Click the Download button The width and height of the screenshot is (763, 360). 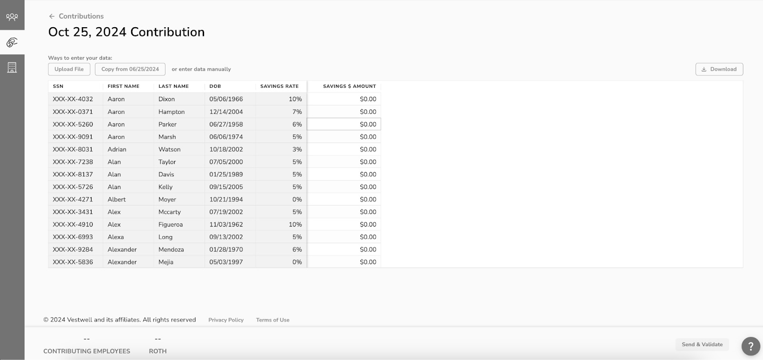[x=719, y=69]
